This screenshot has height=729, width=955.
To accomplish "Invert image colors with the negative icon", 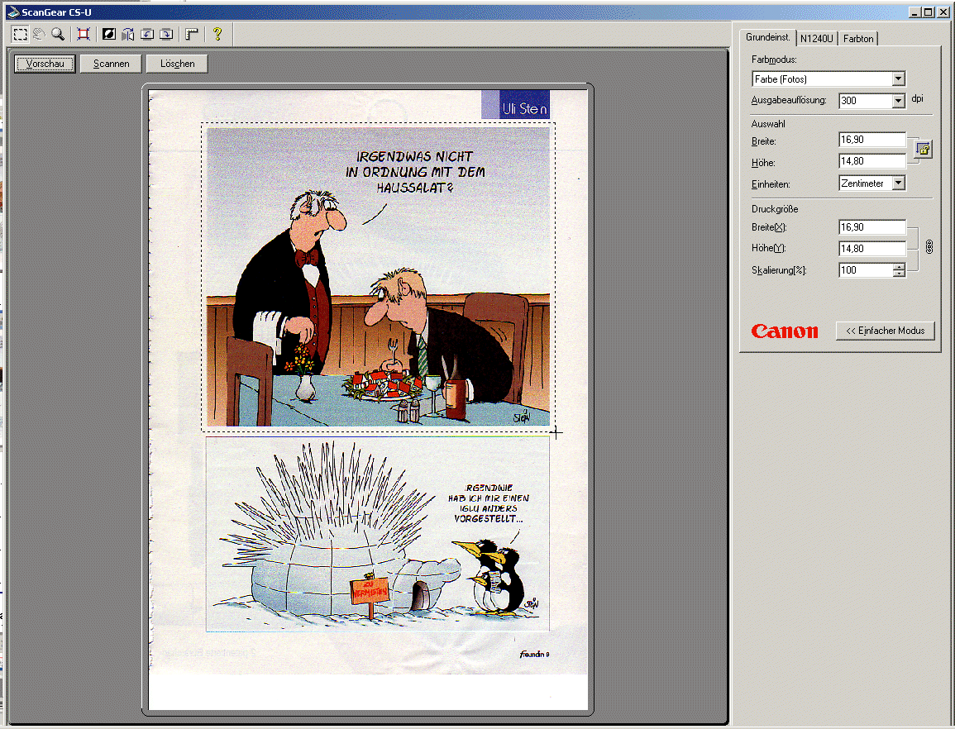I will [x=109, y=34].
